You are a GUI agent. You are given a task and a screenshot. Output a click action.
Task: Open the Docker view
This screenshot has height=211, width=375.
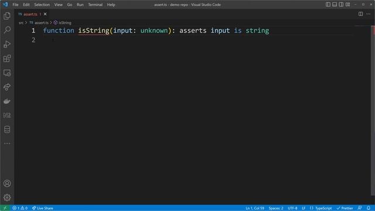pyautogui.click(x=7, y=101)
